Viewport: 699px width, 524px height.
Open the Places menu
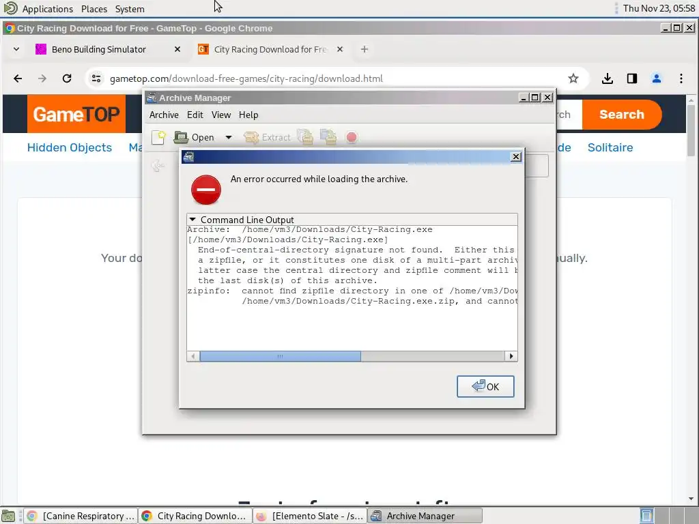point(94,9)
